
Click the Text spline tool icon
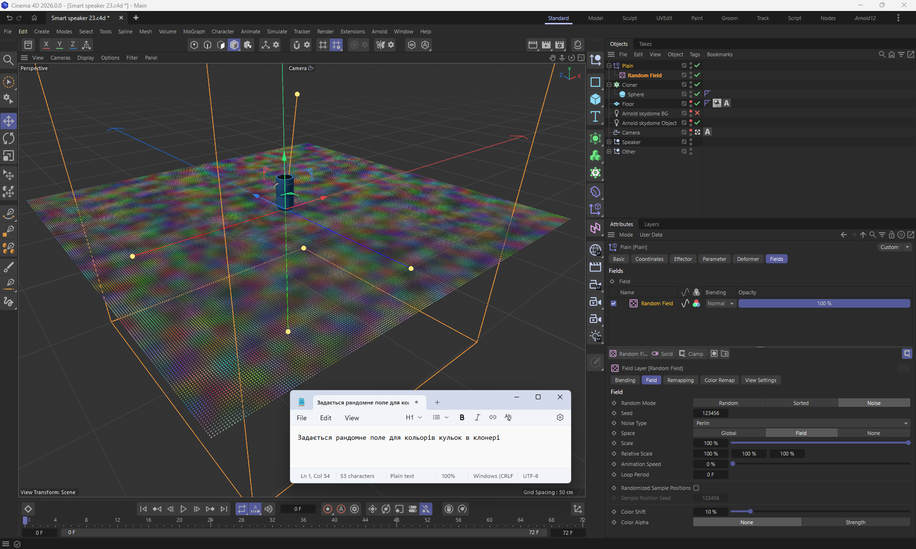click(x=595, y=117)
